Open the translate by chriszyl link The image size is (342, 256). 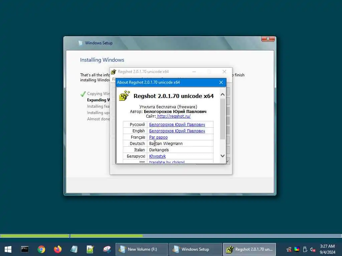click(x=167, y=162)
